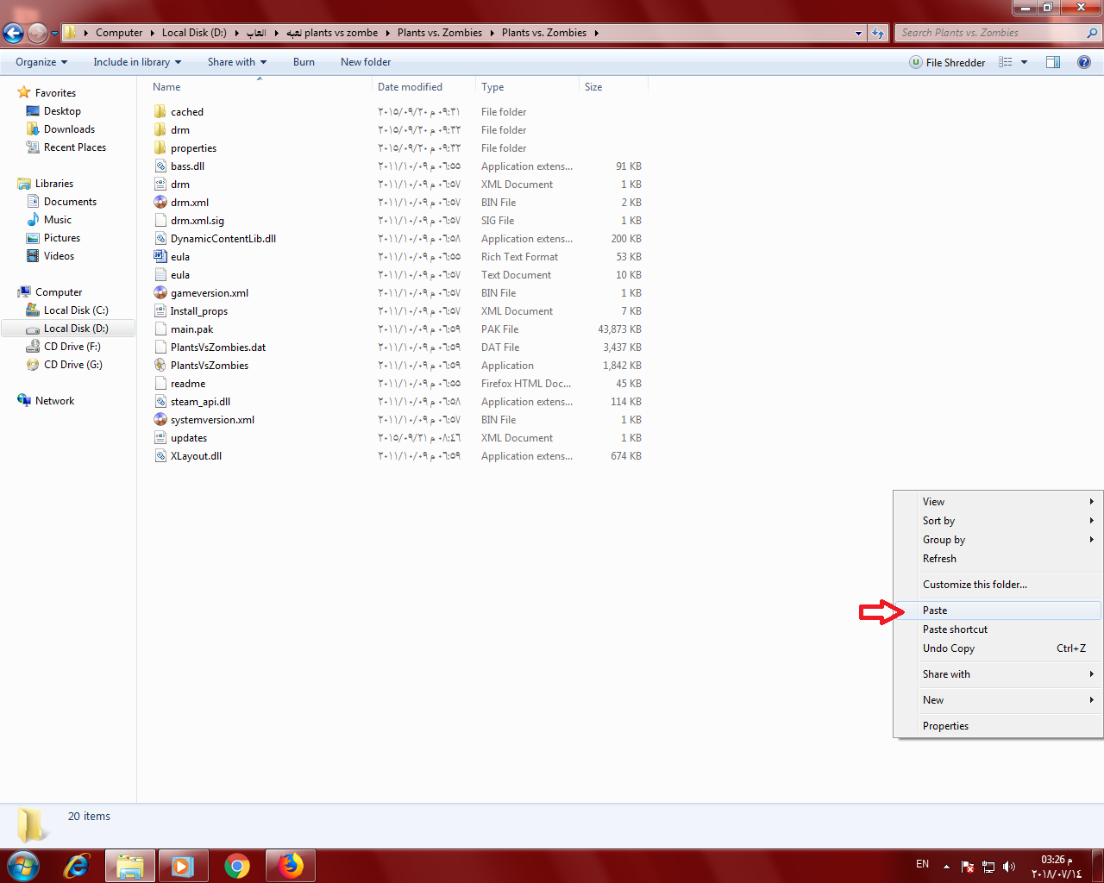Open Downloads in Favorites

coord(69,128)
